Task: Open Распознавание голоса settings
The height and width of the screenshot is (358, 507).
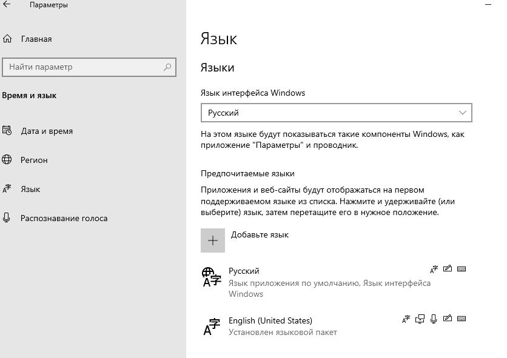Action: [x=64, y=218]
